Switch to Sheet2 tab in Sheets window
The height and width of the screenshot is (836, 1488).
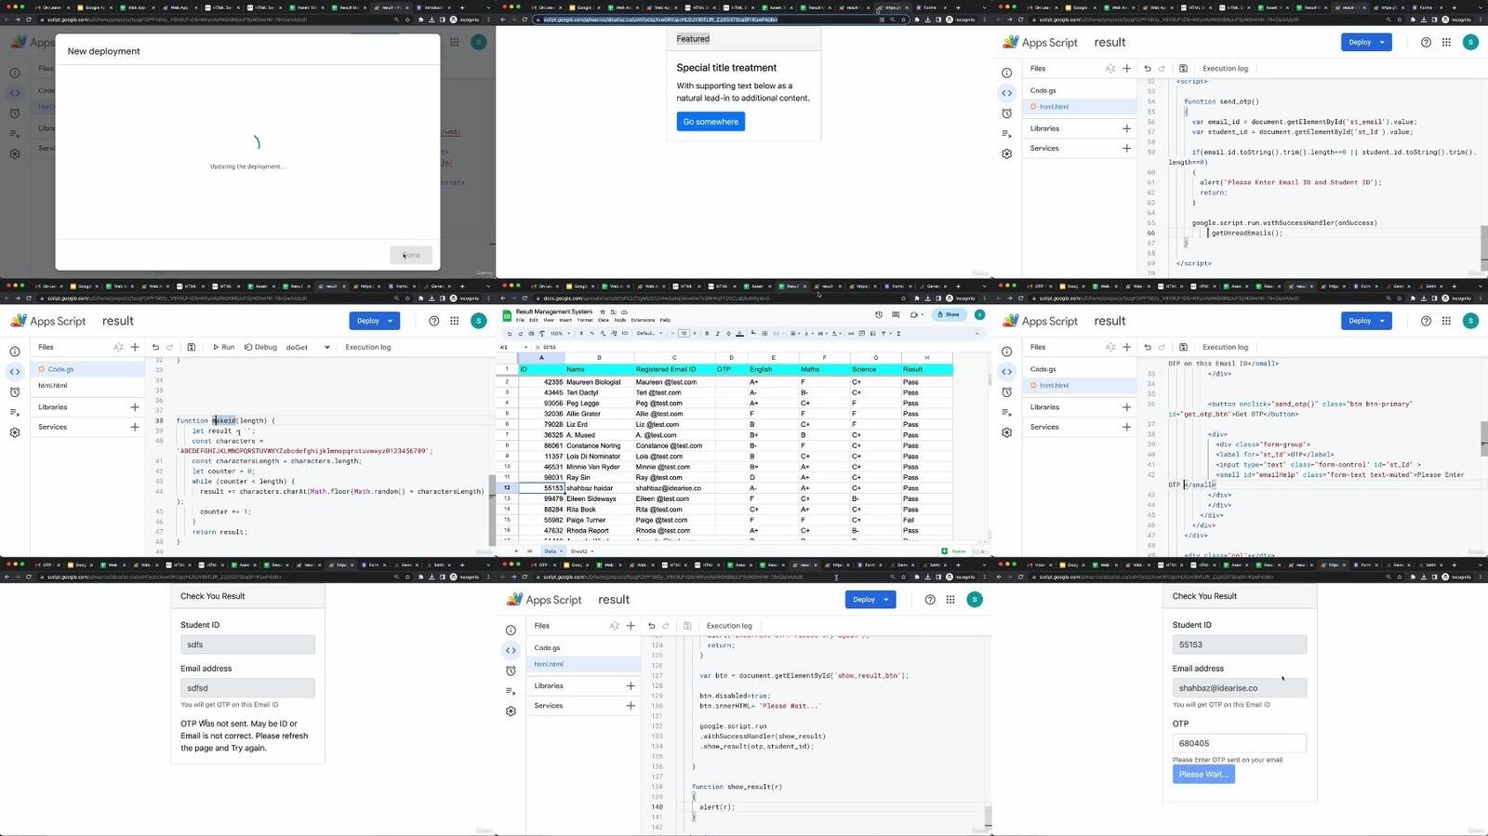579,551
